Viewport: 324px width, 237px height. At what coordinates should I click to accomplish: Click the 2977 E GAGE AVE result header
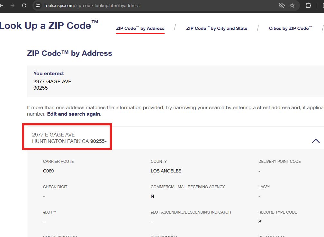[53, 135]
